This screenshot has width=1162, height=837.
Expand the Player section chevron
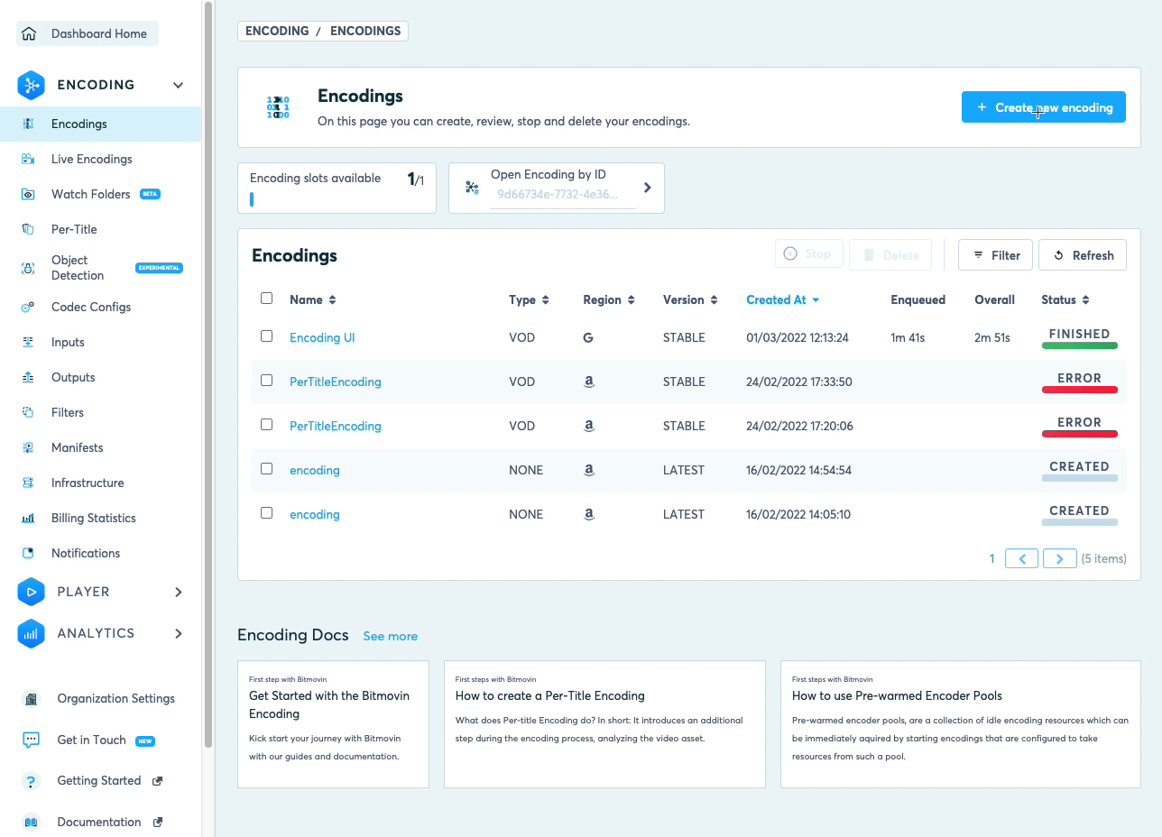(179, 592)
